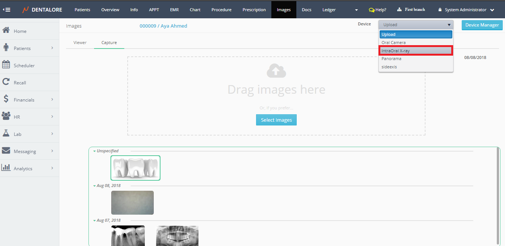
Task: Select IntraOral X-ray from device list
Action: click(x=415, y=50)
